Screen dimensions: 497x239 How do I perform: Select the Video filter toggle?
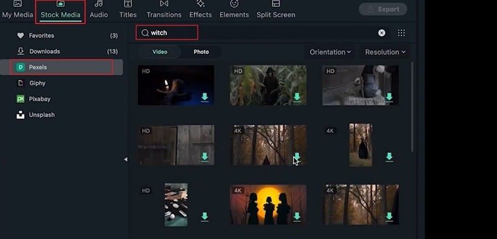[160, 52]
